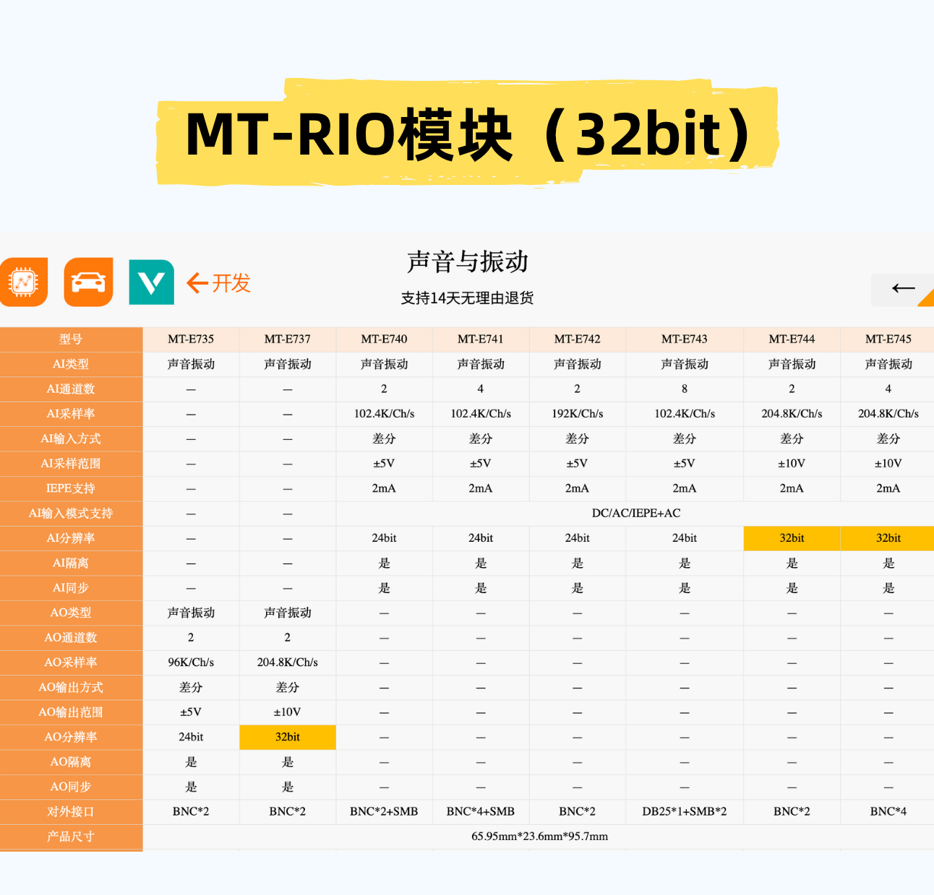Select the MT-E735 column header
This screenshot has height=895, width=934.
tap(191, 339)
